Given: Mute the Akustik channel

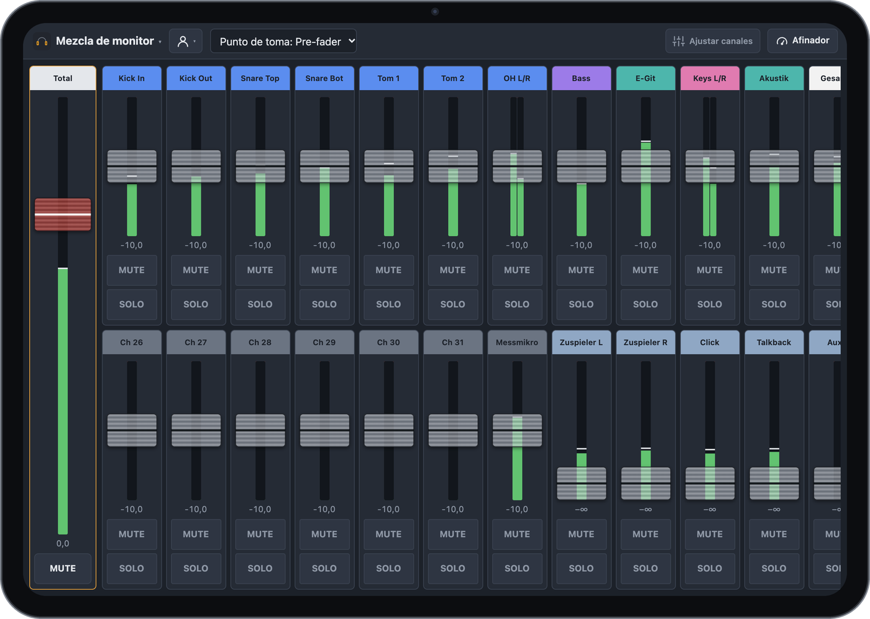Looking at the screenshot, I should (774, 270).
